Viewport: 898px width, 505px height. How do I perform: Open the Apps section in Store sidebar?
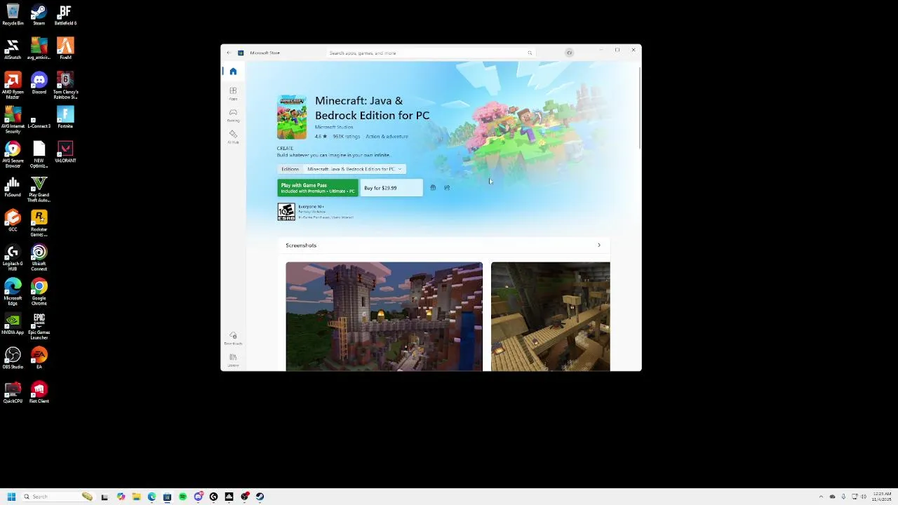[x=233, y=93]
